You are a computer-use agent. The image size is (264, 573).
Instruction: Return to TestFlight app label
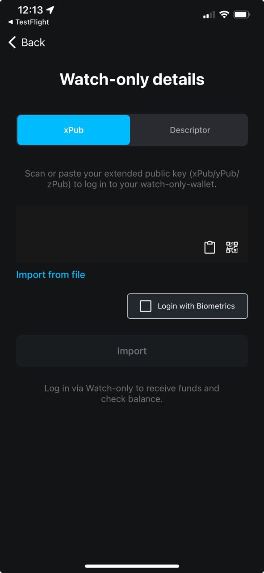[x=32, y=22]
